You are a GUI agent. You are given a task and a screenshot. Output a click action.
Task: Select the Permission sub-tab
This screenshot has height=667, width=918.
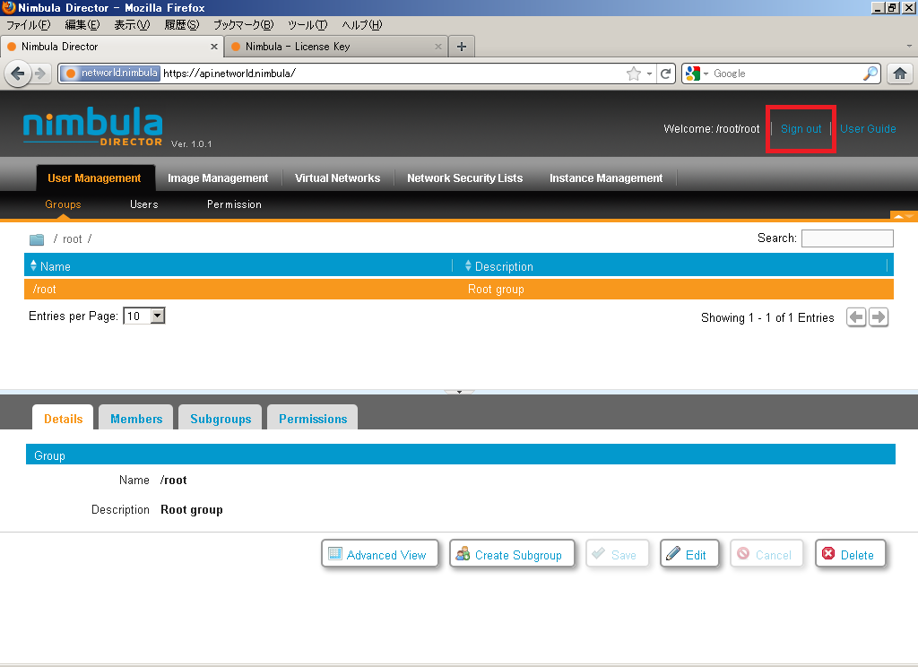tap(234, 204)
